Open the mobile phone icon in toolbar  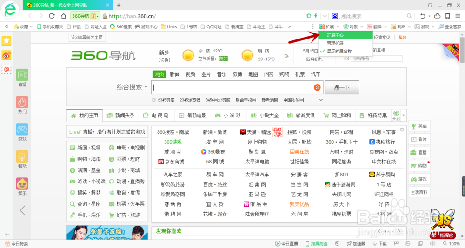click(448, 16)
